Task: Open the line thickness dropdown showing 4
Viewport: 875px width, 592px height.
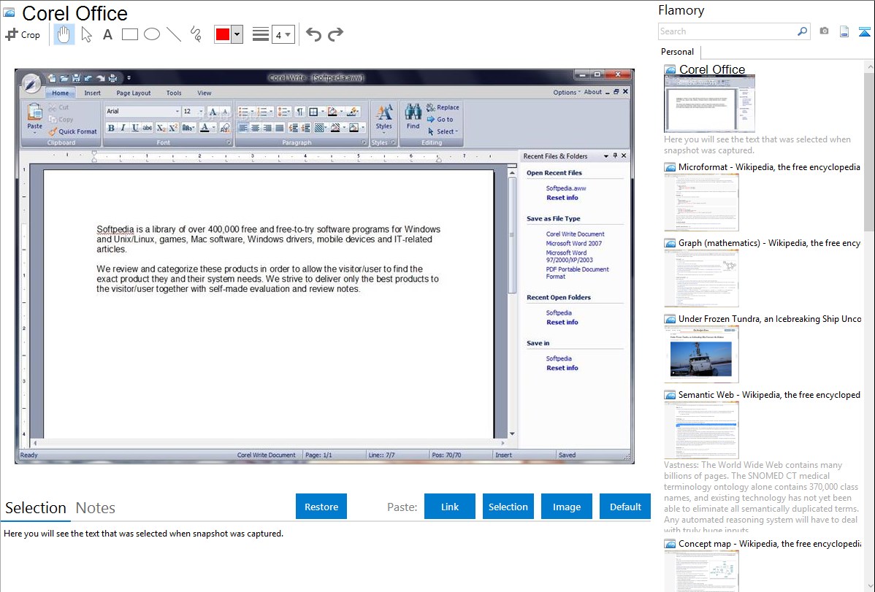Action: (283, 35)
